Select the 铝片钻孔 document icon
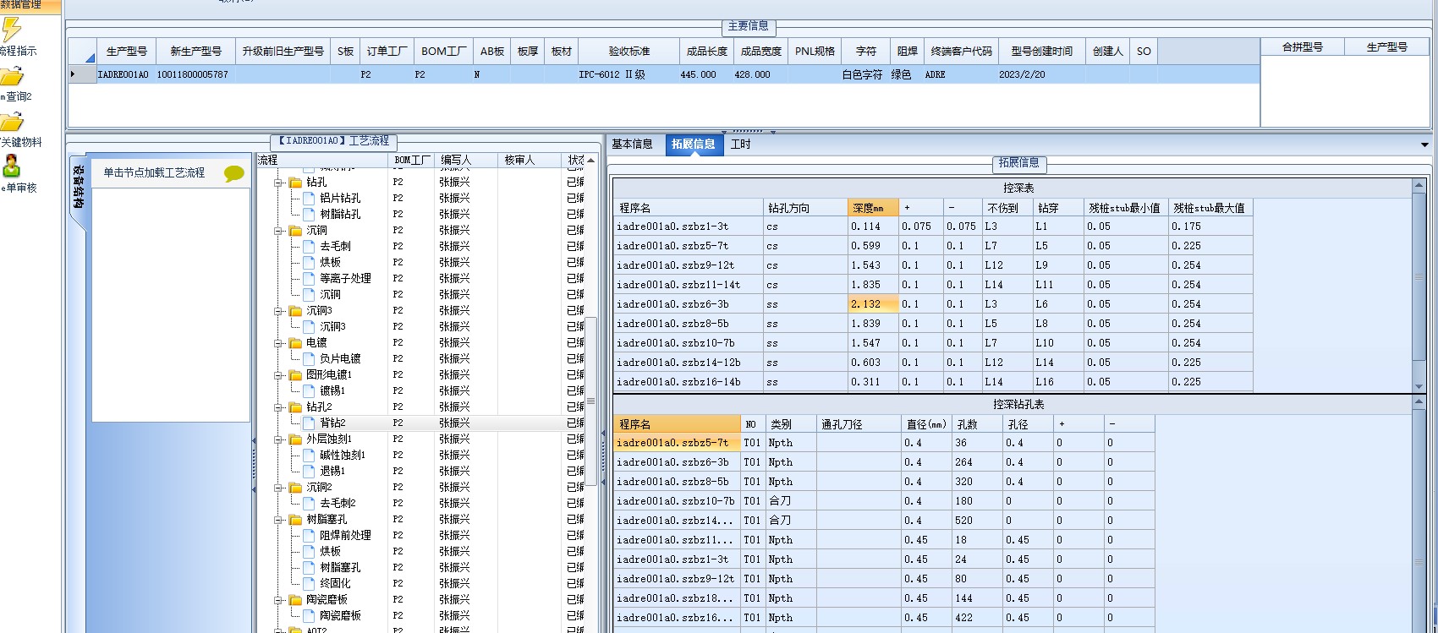 point(309,199)
